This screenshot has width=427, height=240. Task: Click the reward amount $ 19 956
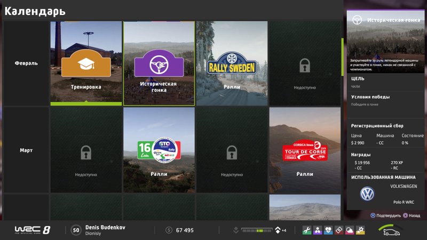pos(362,163)
